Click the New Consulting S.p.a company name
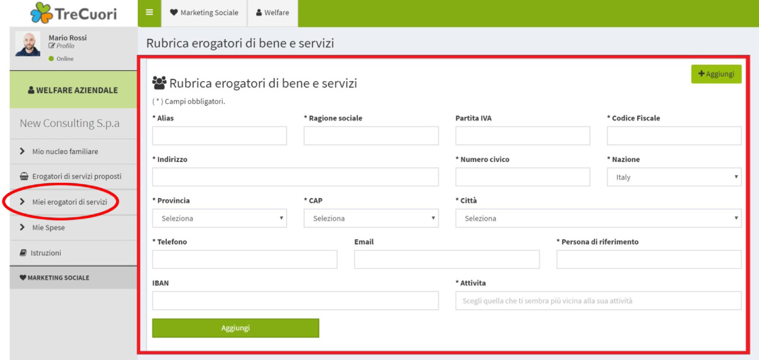Image resolution: width=759 pixels, height=360 pixels. 70,123
